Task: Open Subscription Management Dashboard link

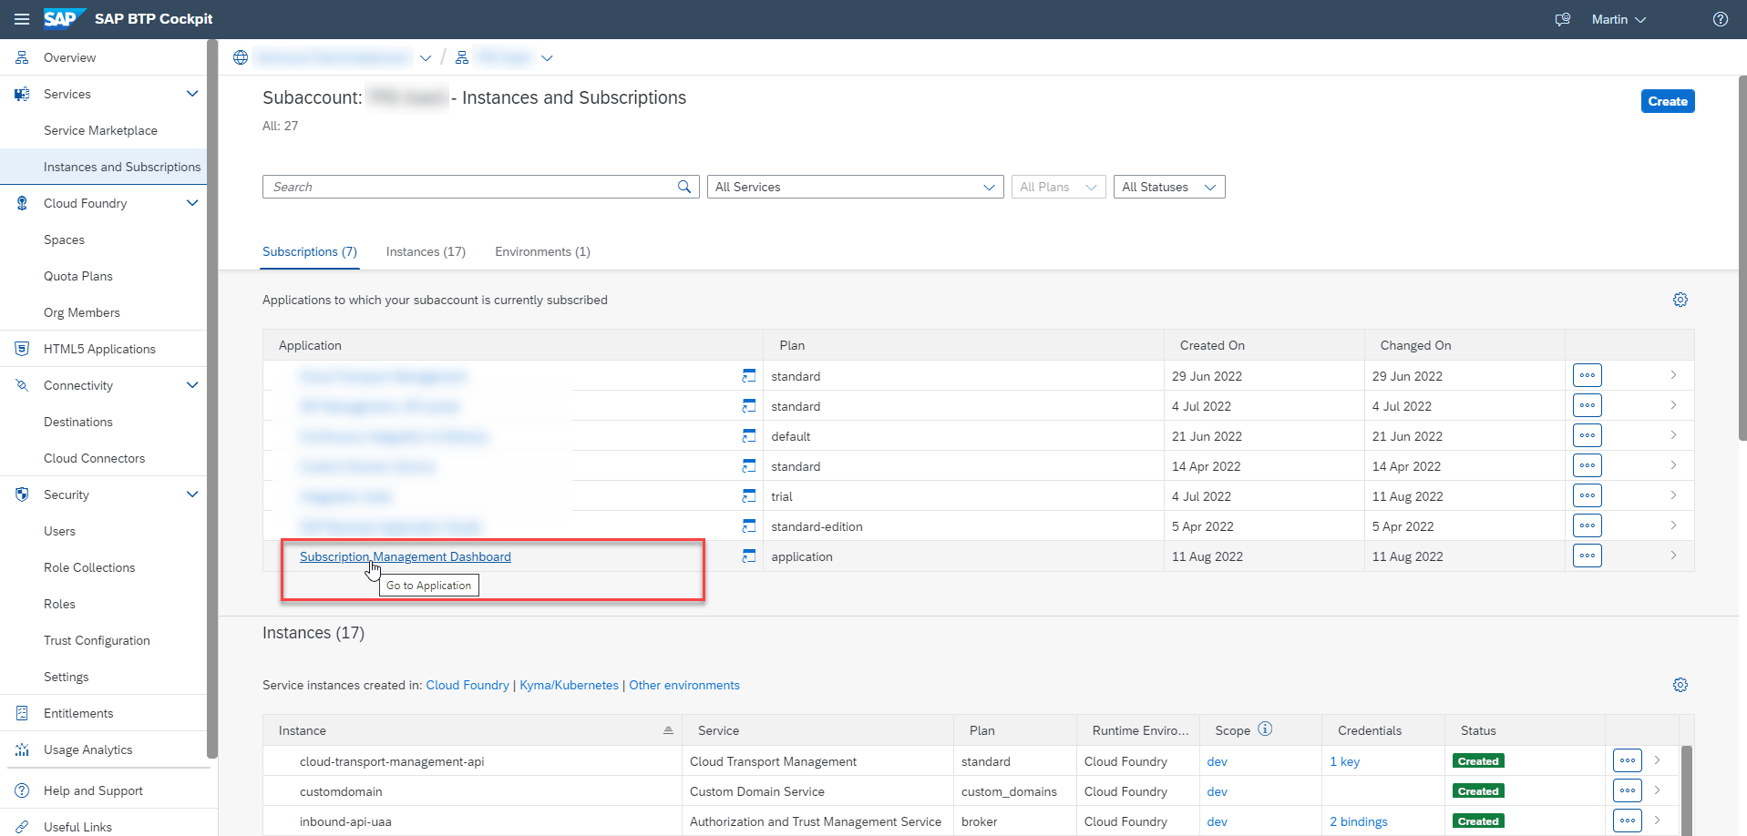Action: tap(406, 556)
